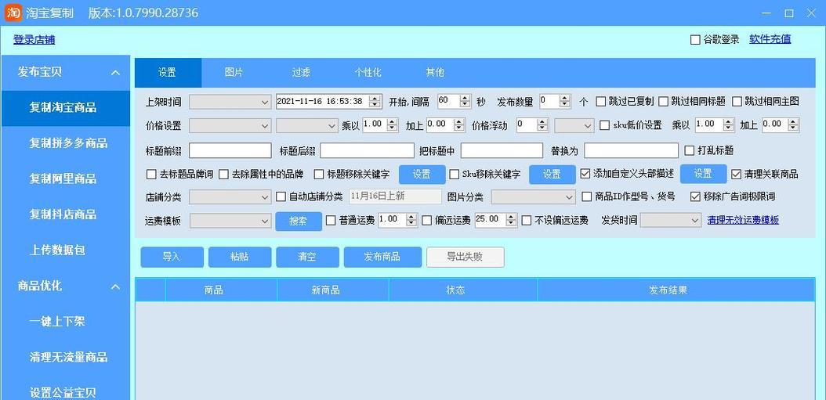The height and width of the screenshot is (400, 826).
Task: Open the second 价格设置 dropdown
Action: (x=306, y=126)
